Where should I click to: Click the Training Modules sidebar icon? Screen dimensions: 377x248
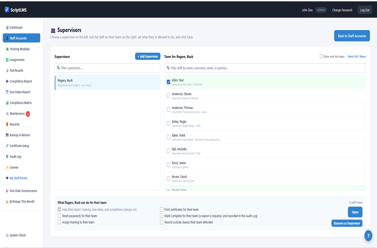[x=7, y=49]
